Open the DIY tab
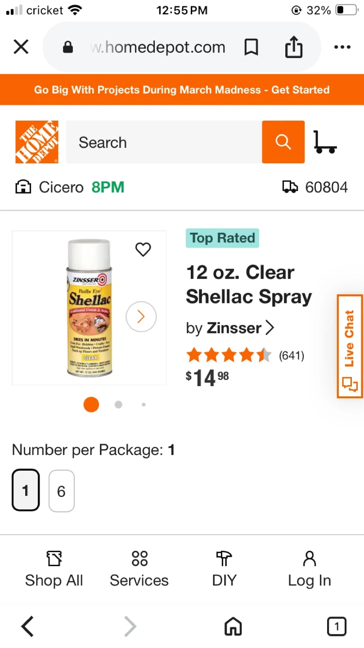Image resolution: width=364 pixels, height=648 pixels. pos(224,569)
